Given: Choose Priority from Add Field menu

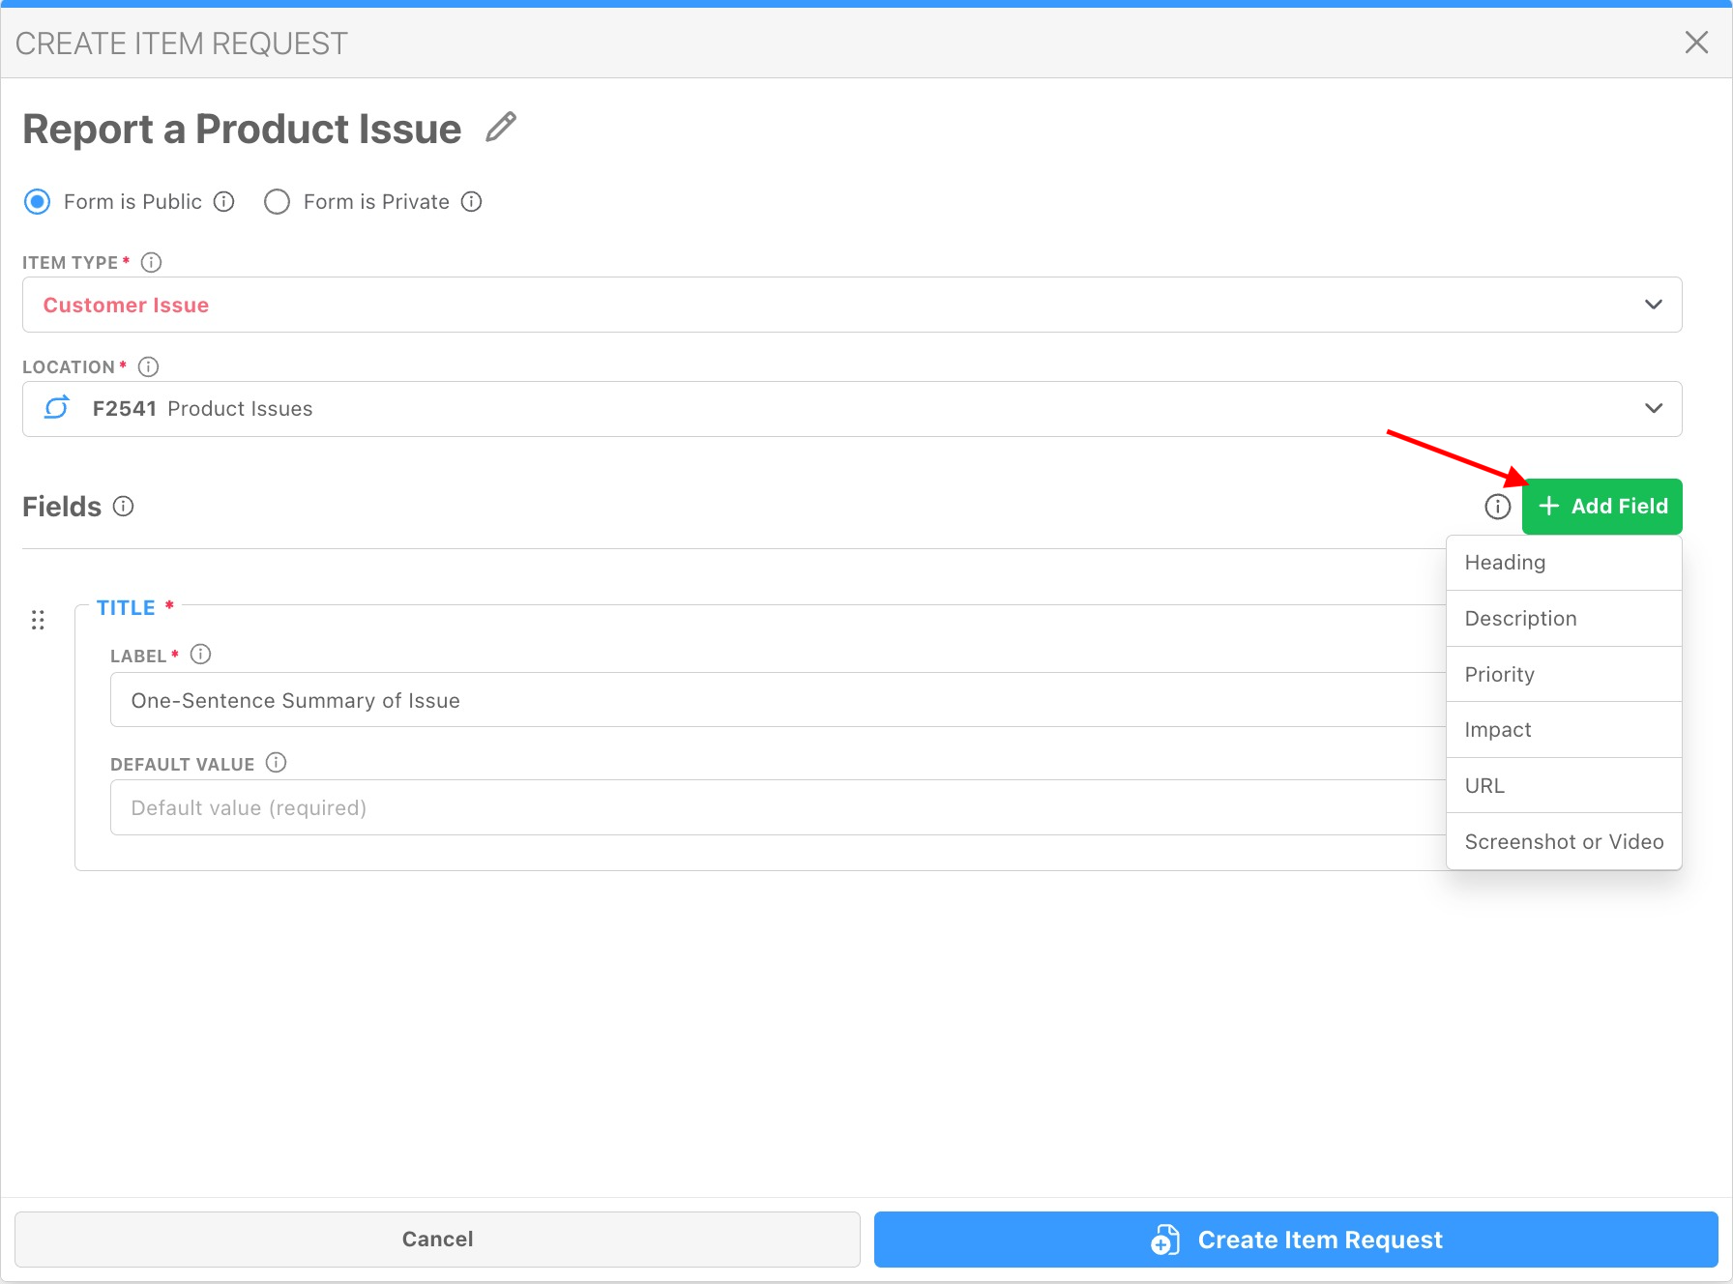Looking at the screenshot, I should (1499, 674).
